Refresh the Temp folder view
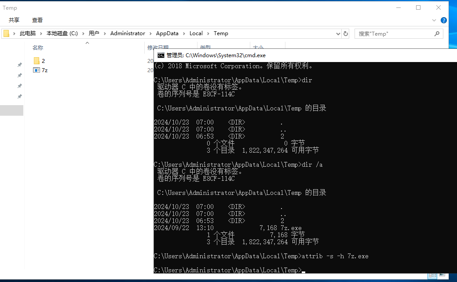457x282 pixels. click(x=346, y=34)
